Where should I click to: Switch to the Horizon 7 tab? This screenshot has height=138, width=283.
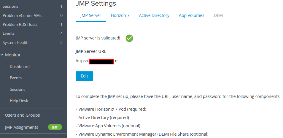pyautogui.click(x=120, y=15)
